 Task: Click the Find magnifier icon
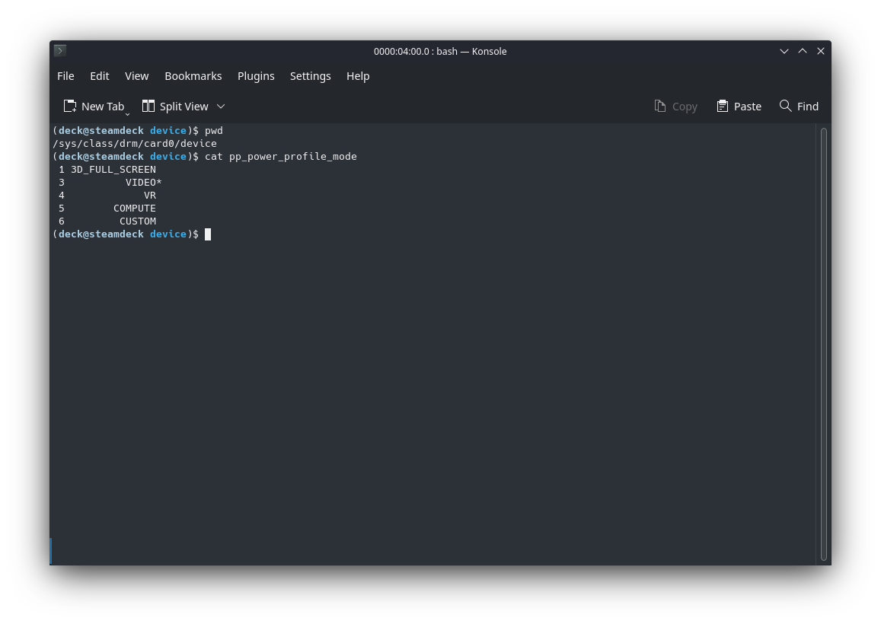tap(786, 106)
